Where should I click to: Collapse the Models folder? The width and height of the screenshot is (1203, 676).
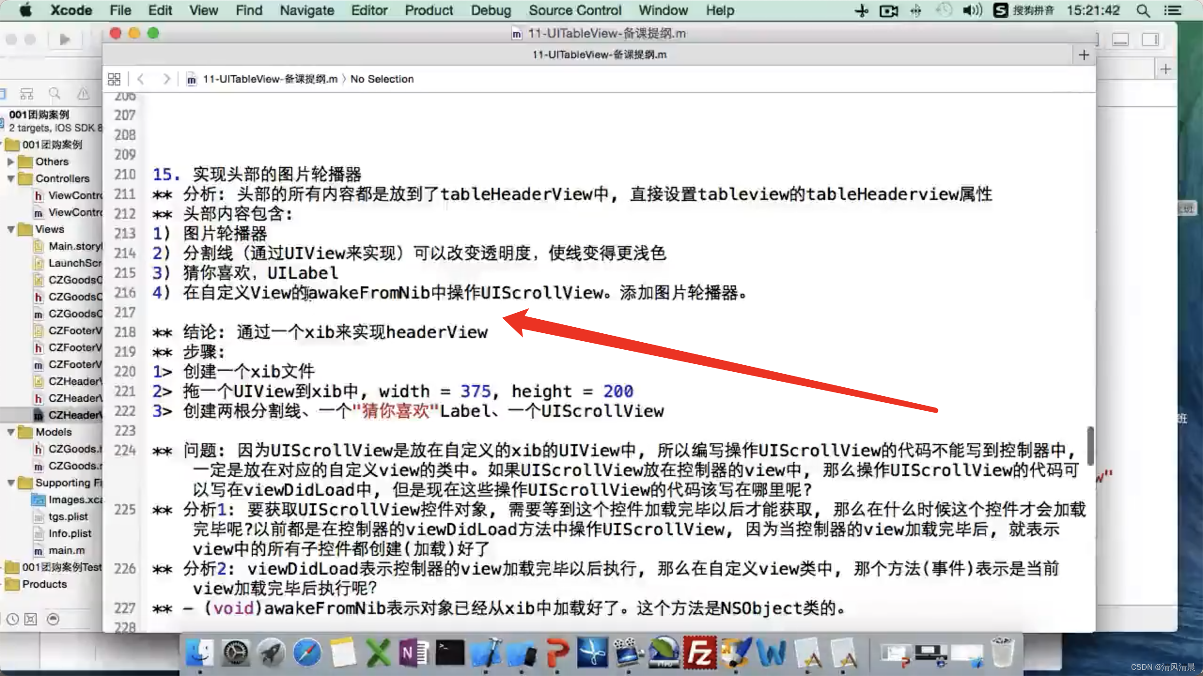tap(11, 432)
